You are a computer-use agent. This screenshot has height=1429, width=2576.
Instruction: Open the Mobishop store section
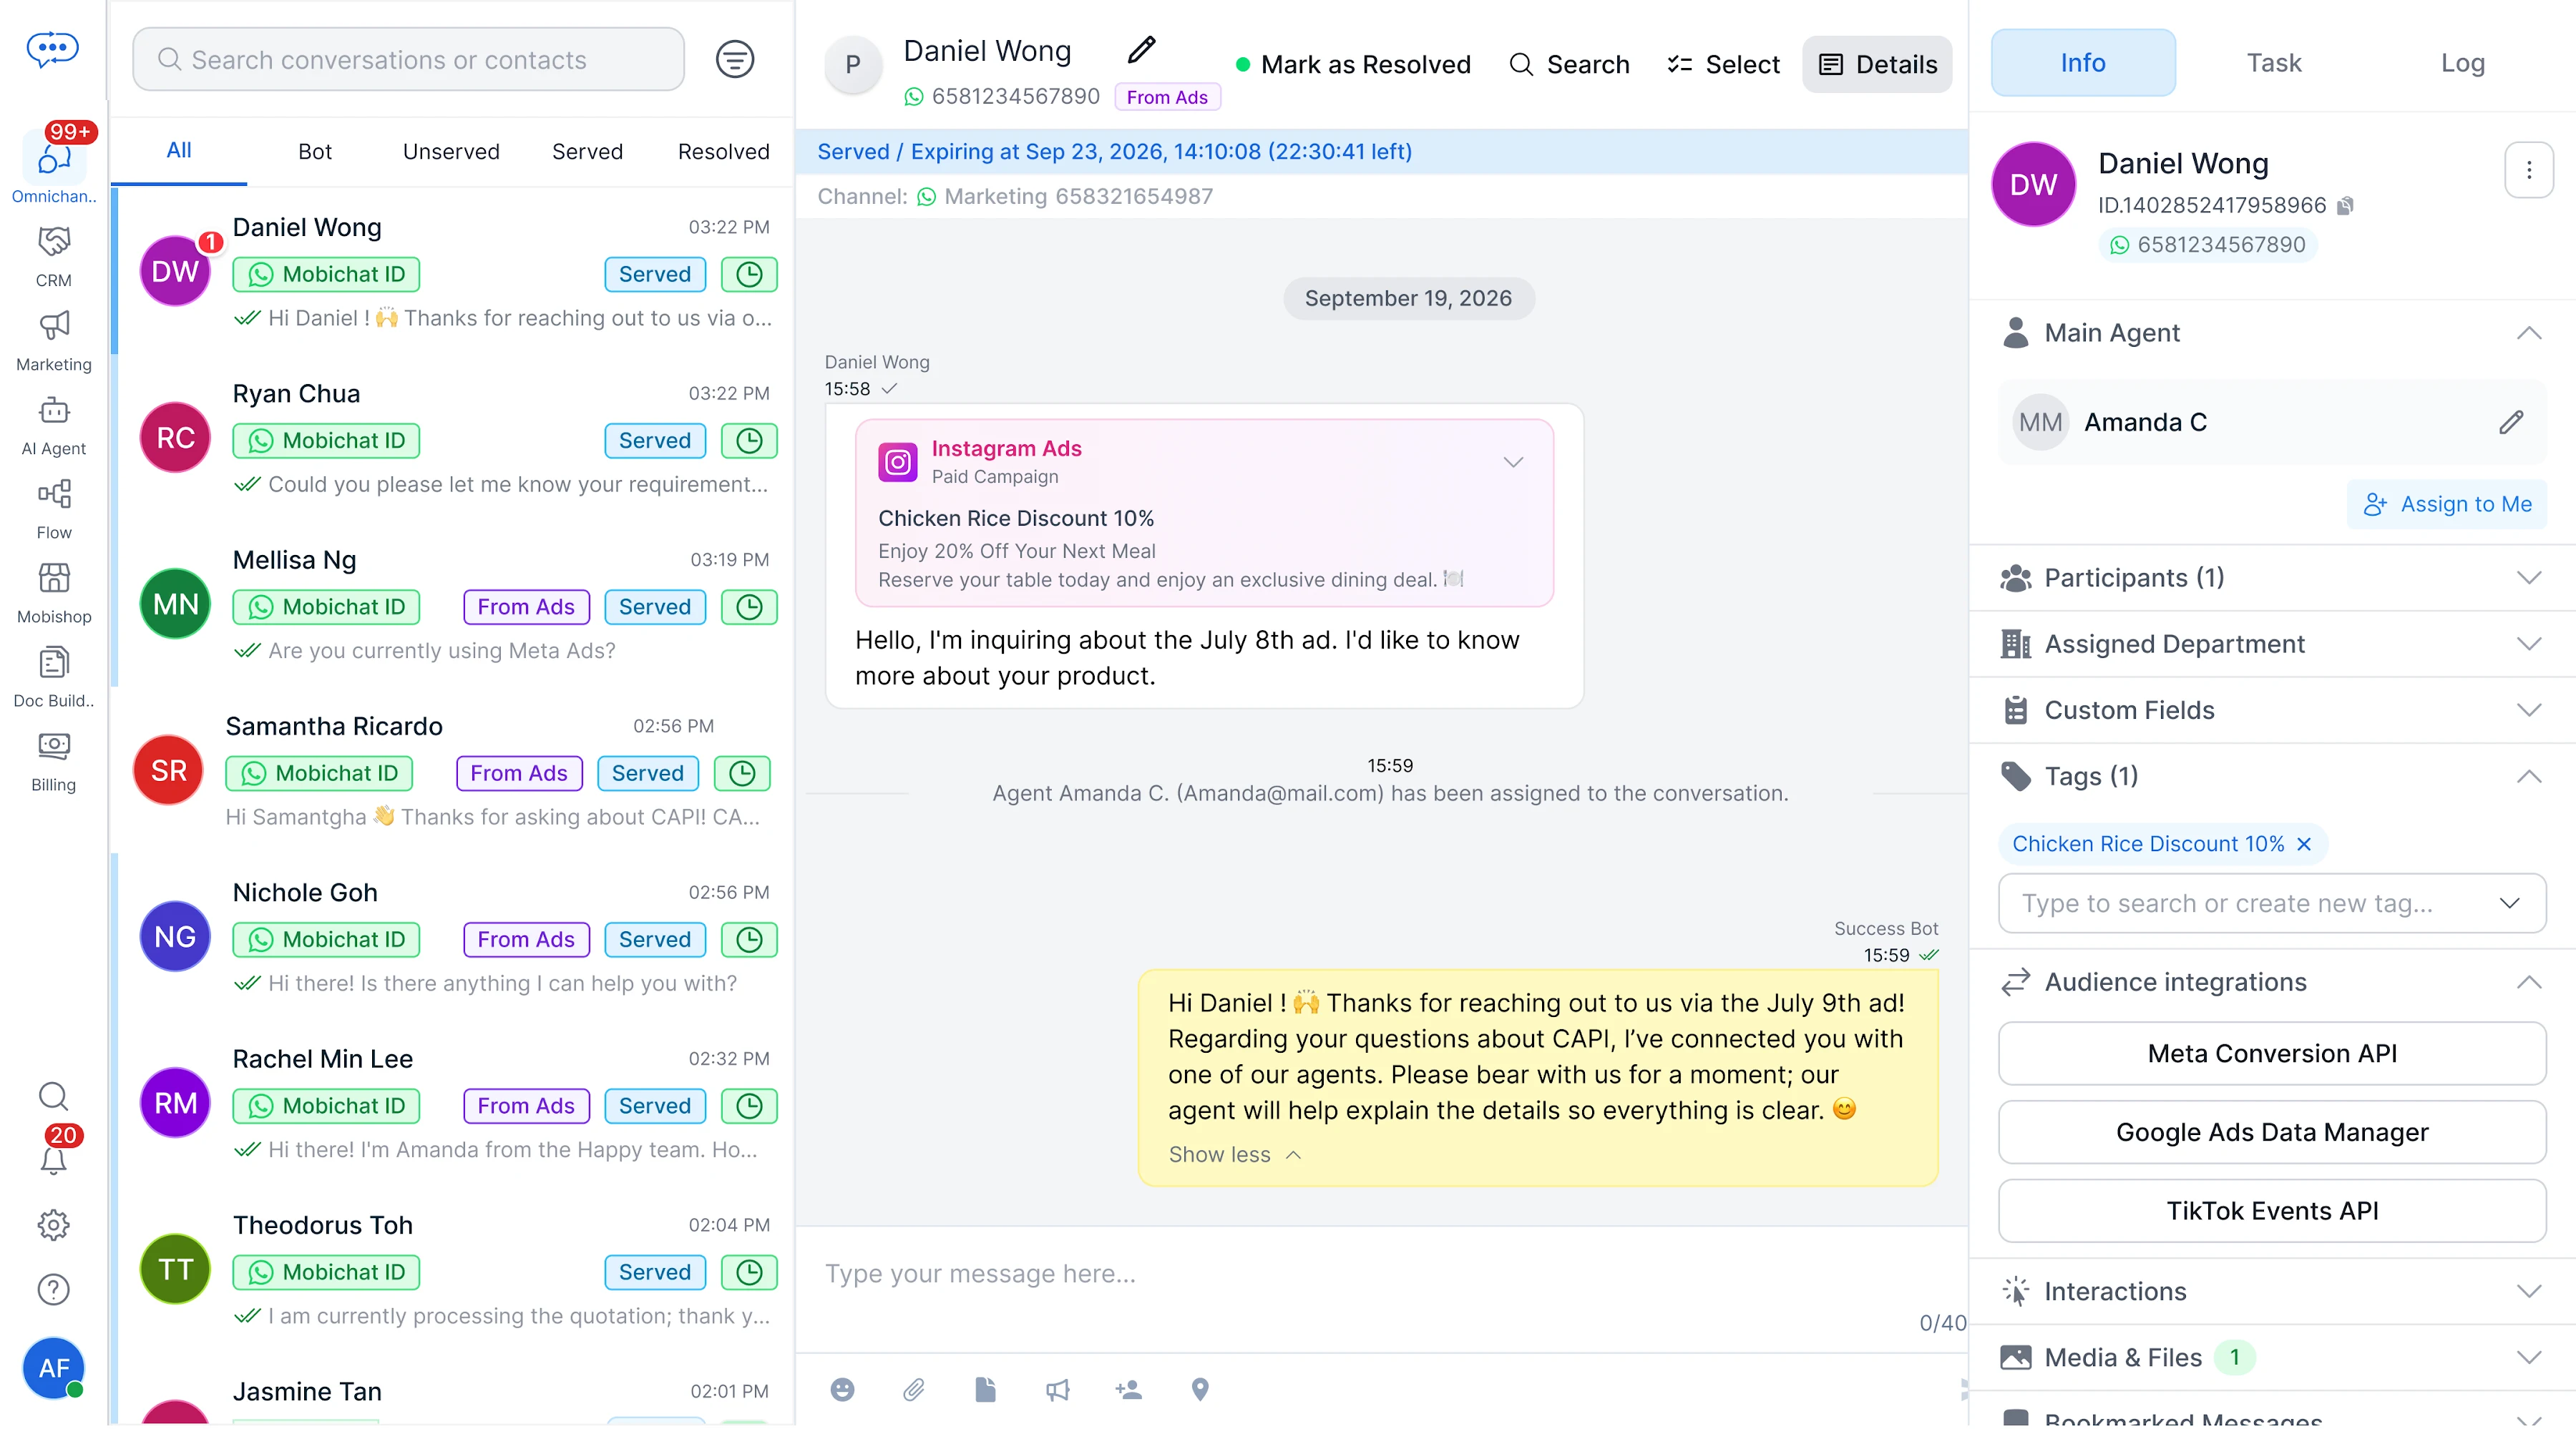click(x=54, y=593)
